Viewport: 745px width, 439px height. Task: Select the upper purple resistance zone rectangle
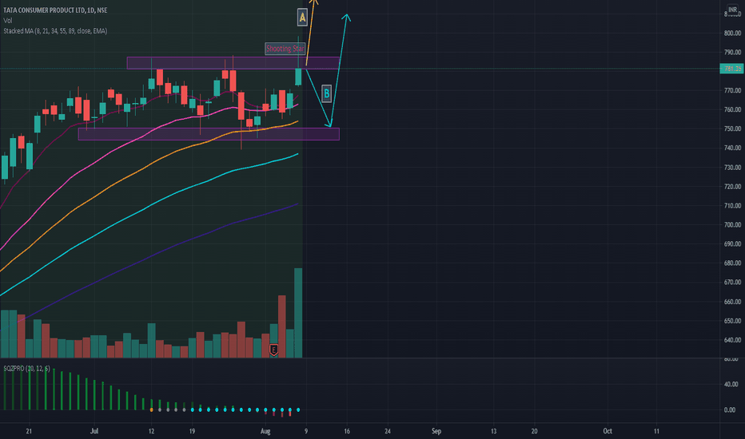(x=233, y=63)
